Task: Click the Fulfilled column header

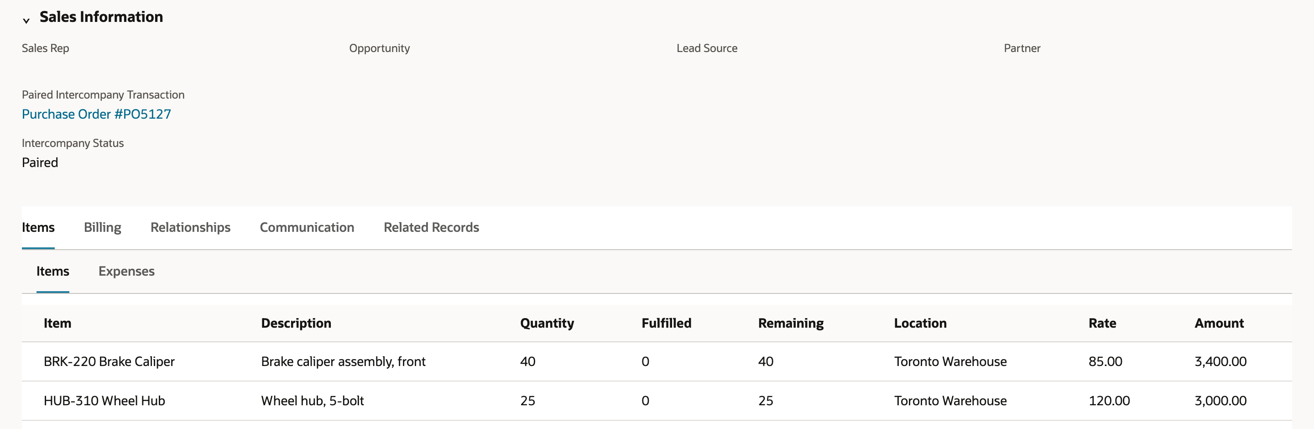Action: (x=667, y=323)
